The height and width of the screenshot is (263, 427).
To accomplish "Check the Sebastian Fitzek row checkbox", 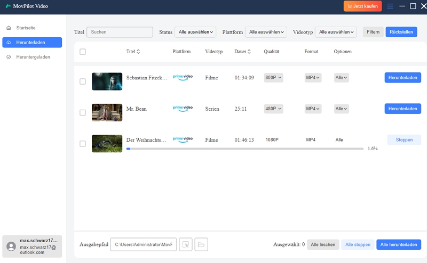I will pyautogui.click(x=82, y=81).
